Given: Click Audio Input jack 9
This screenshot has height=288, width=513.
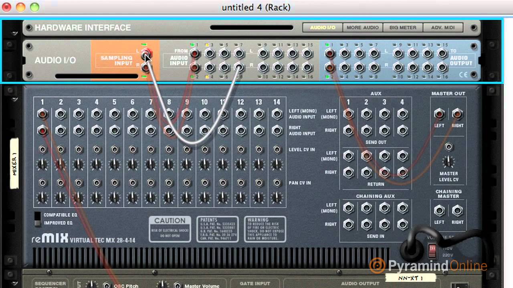Looking at the screenshot, I should [263, 54].
